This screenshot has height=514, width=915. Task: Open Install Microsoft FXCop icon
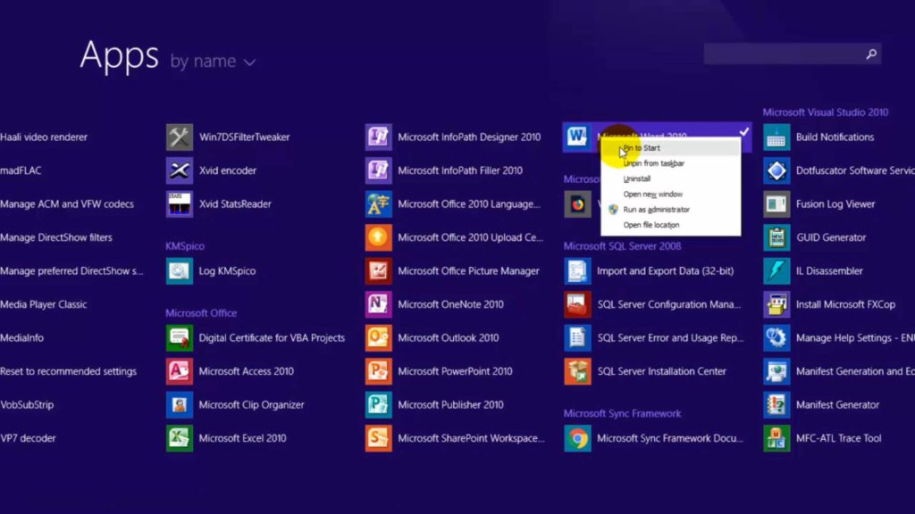[x=776, y=304]
